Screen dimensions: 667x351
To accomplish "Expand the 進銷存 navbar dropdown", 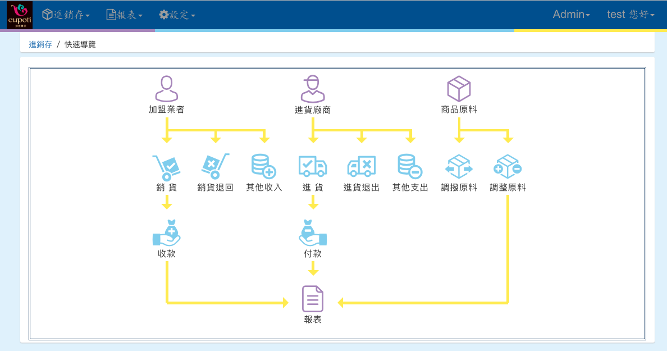I will coord(66,15).
